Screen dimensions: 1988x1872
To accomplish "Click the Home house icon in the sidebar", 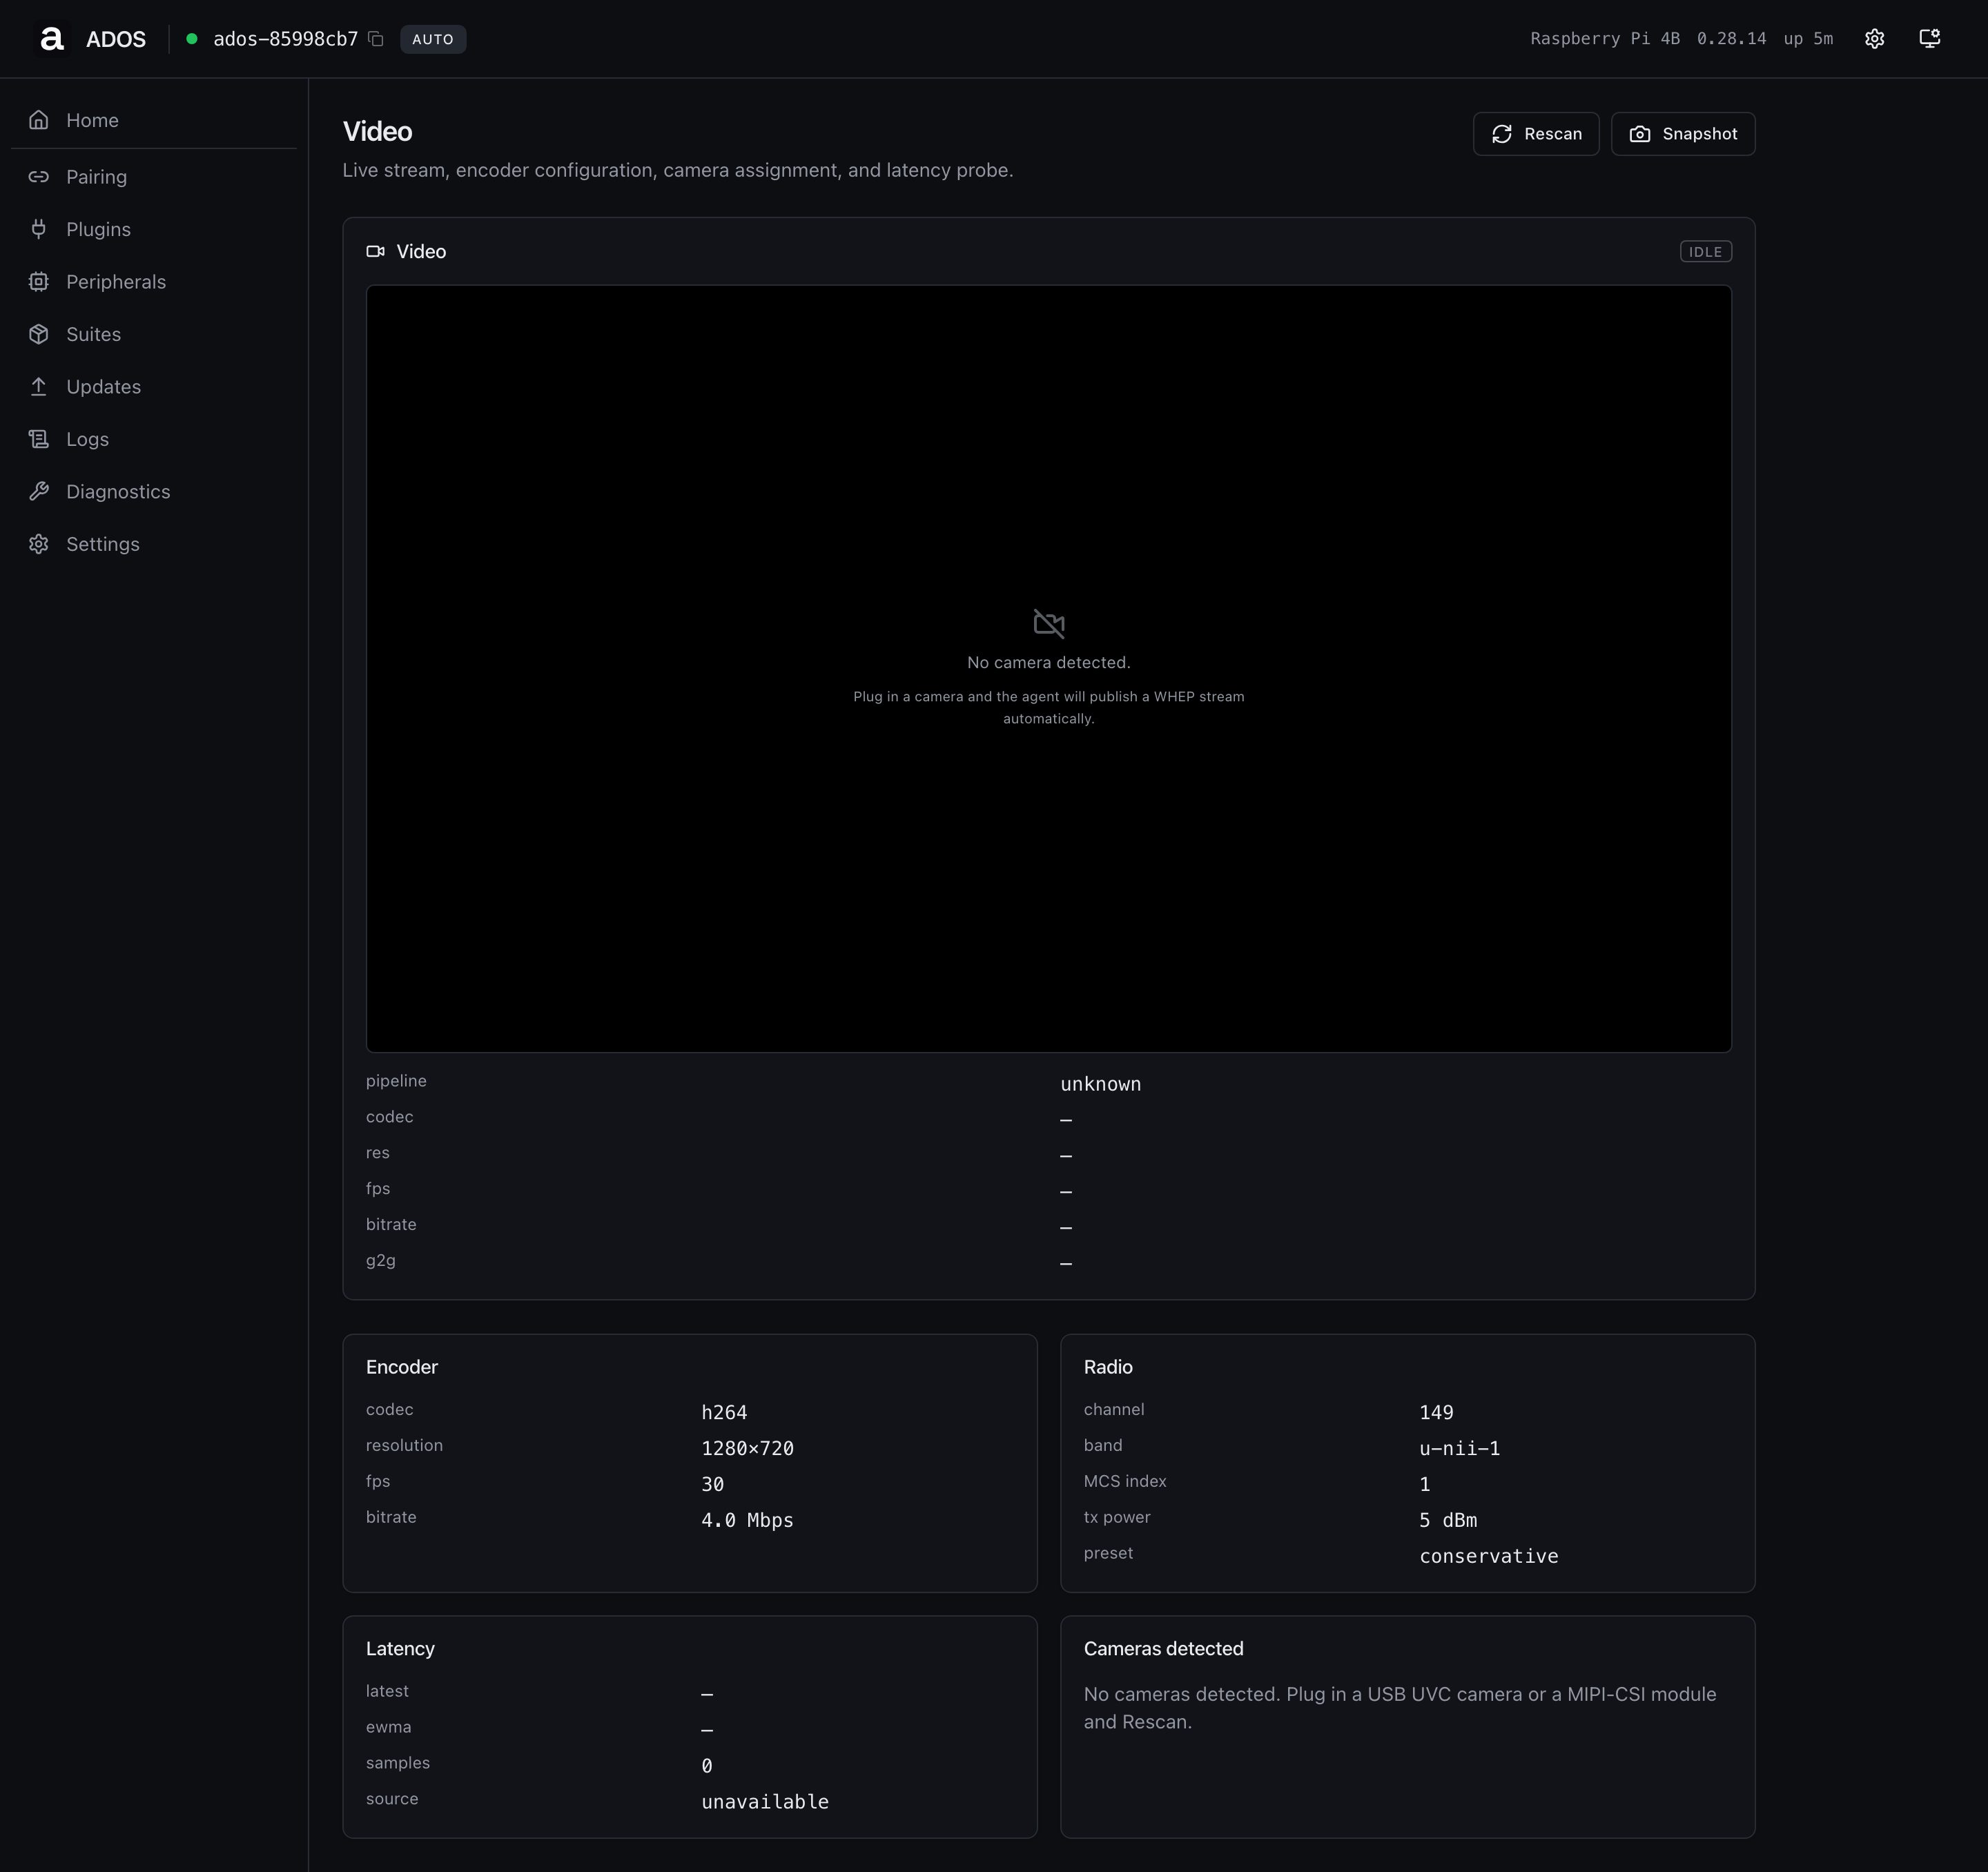I will [x=39, y=120].
